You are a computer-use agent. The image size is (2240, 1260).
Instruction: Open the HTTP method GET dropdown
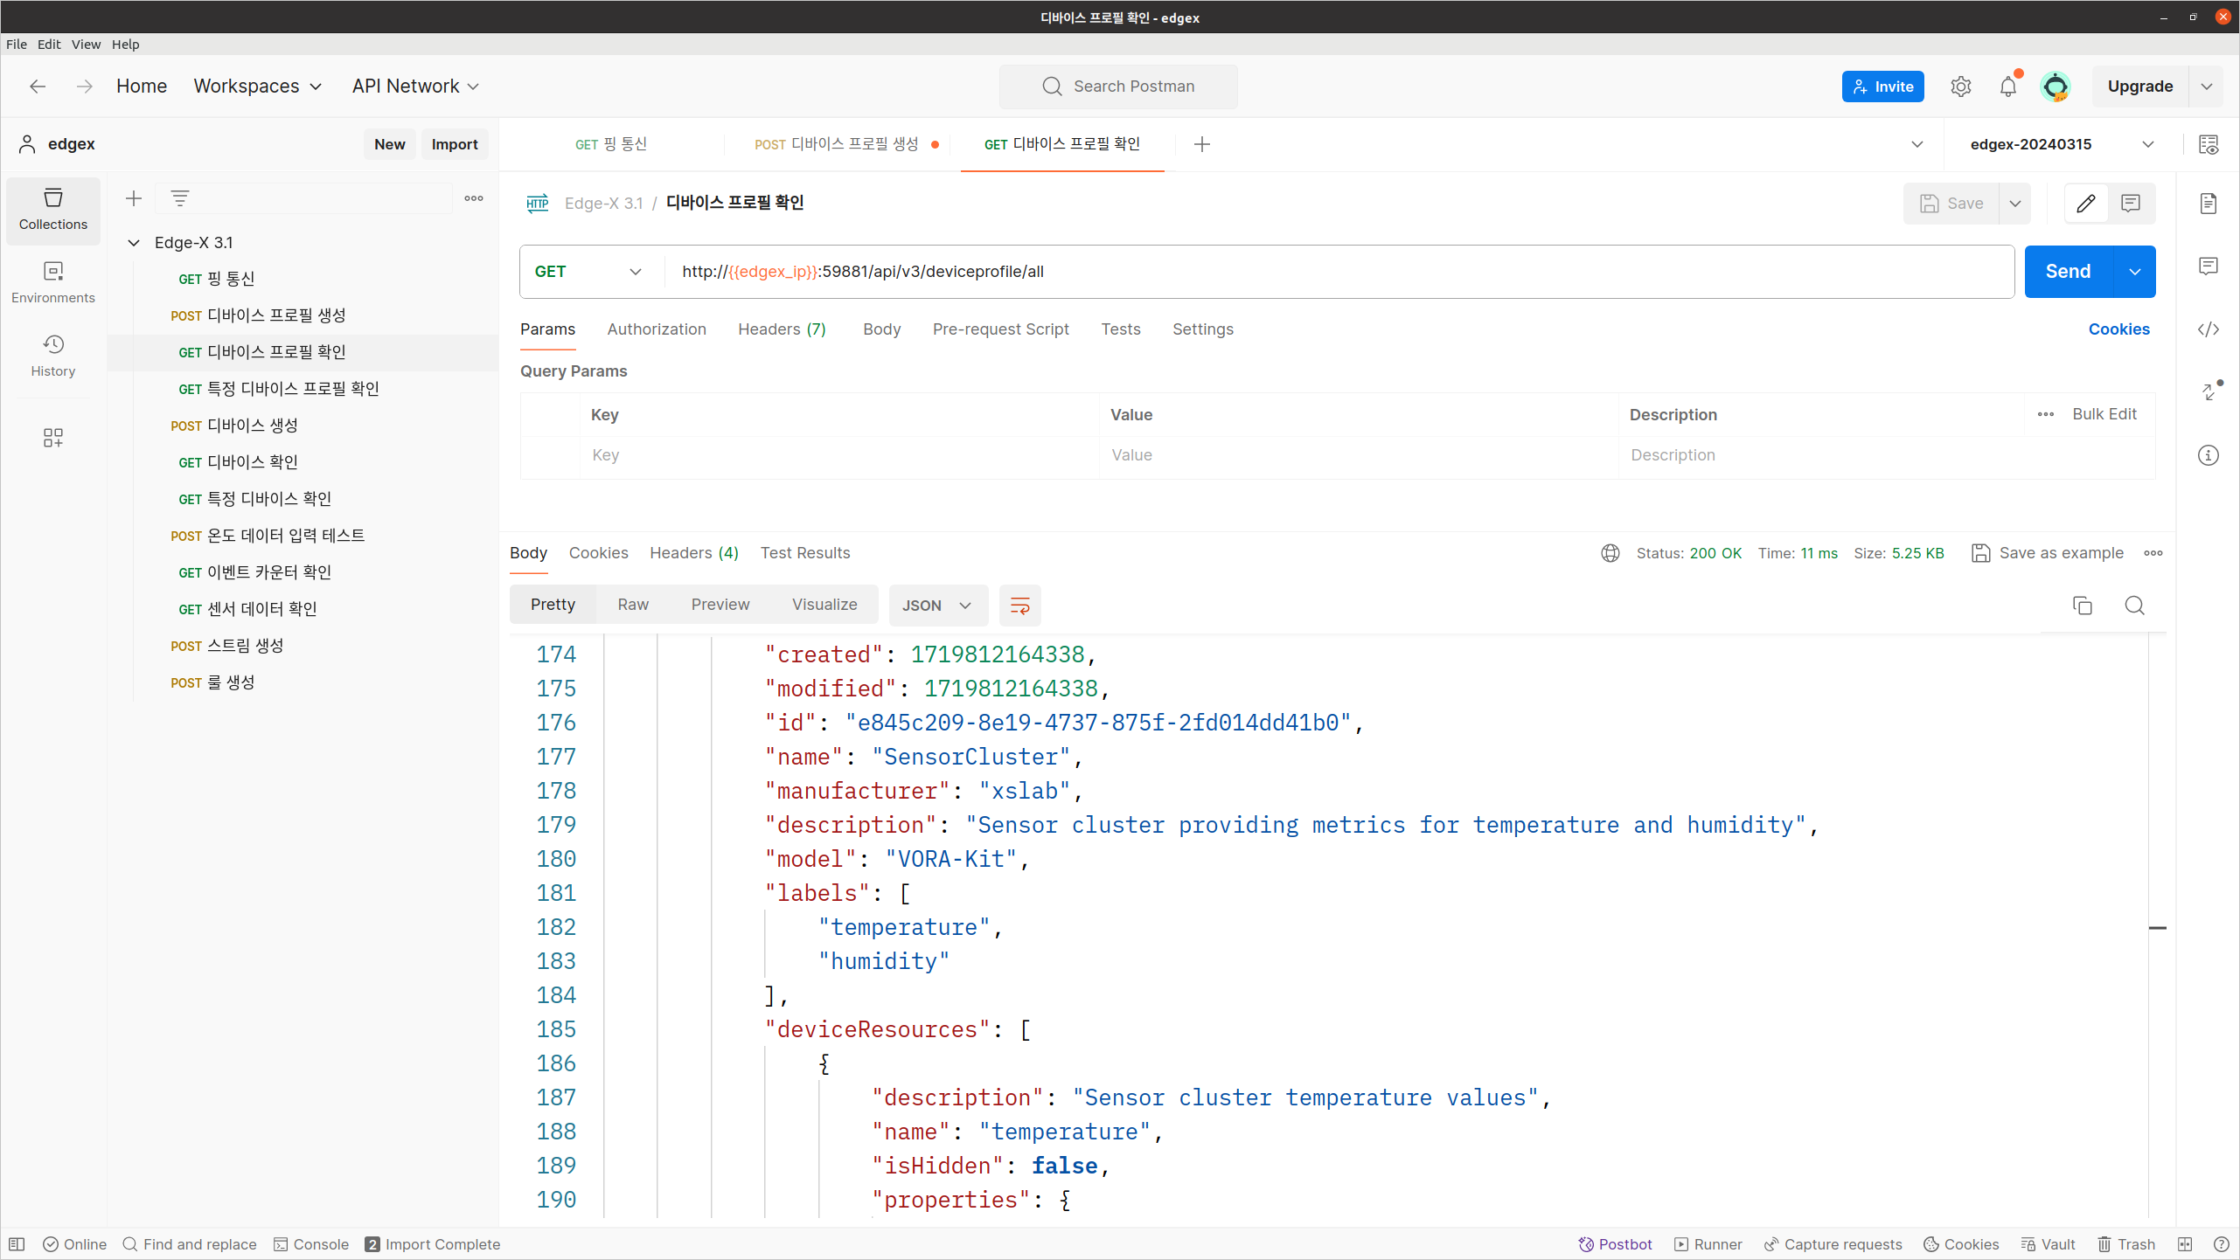coord(589,272)
